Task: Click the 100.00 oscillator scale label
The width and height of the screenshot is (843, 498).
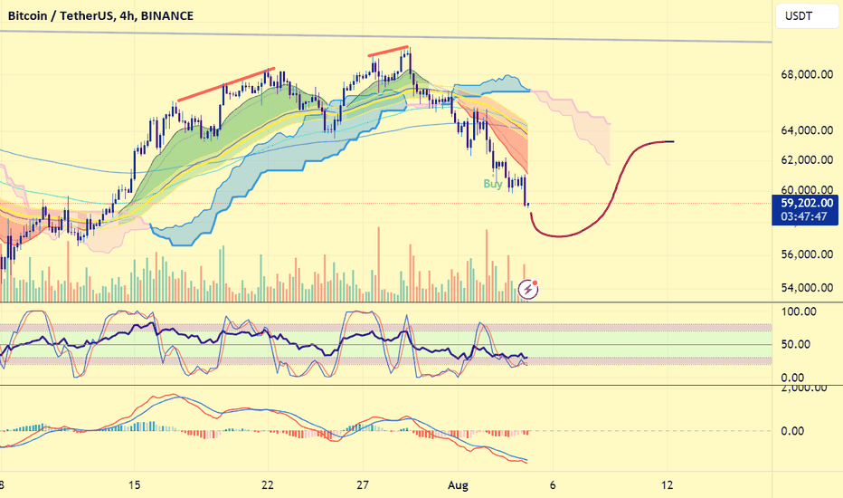Action: click(799, 311)
